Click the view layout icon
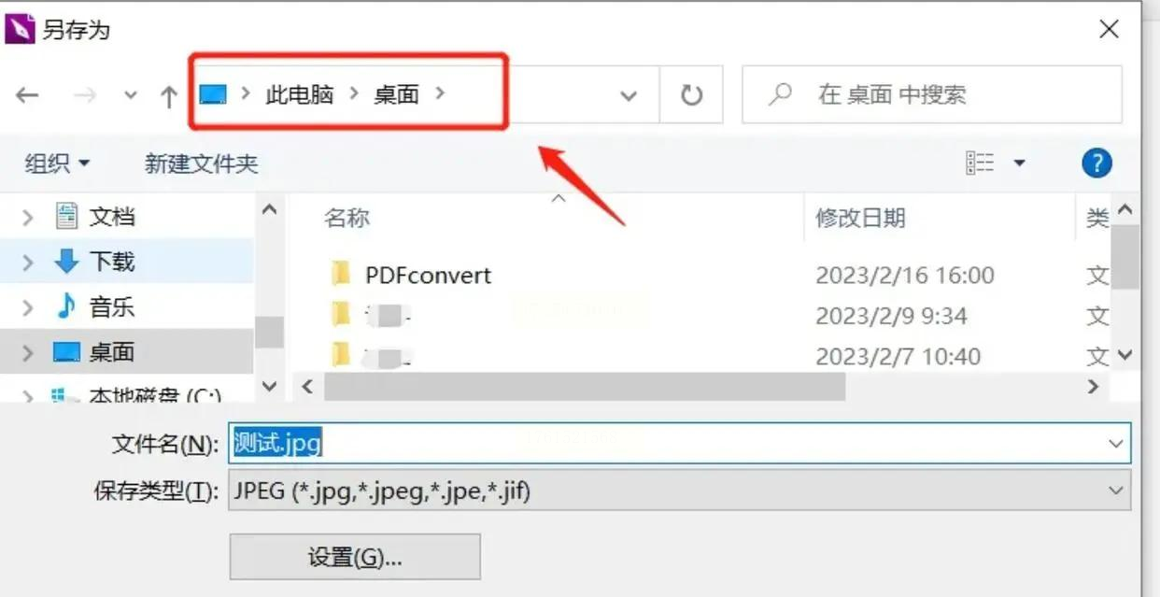1160x597 pixels. tap(980, 163)
